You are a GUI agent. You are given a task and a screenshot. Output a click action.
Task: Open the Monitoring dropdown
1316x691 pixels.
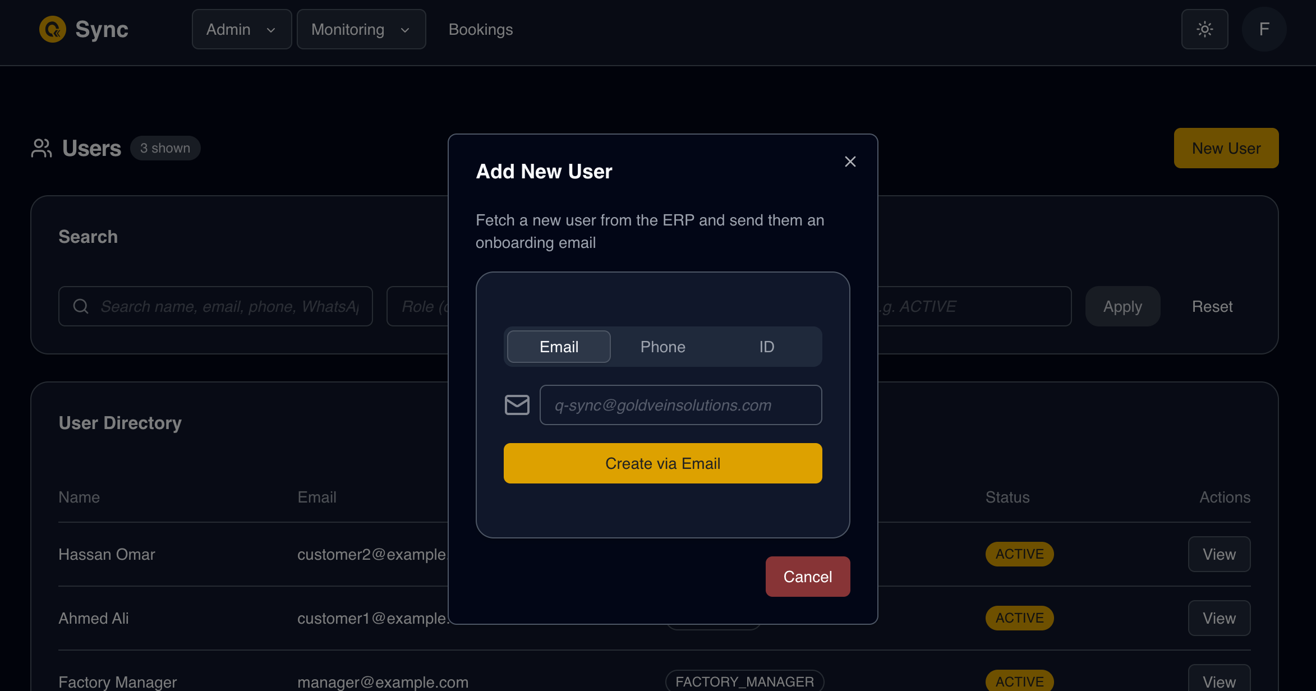tap(361, 29)
